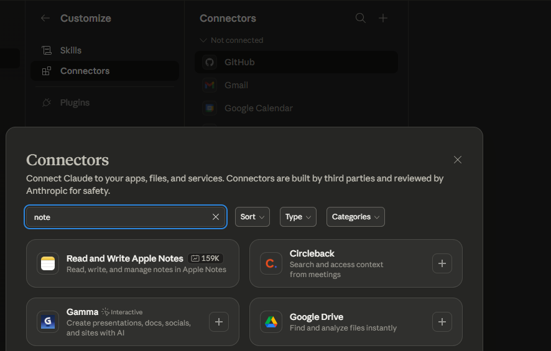Select the Google Calendar connector row

[x=296, y=108]
